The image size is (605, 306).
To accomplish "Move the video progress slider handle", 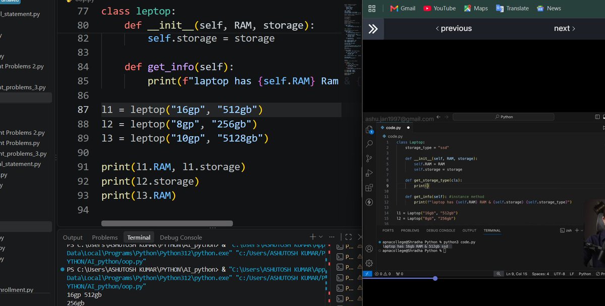I will 435,278.
